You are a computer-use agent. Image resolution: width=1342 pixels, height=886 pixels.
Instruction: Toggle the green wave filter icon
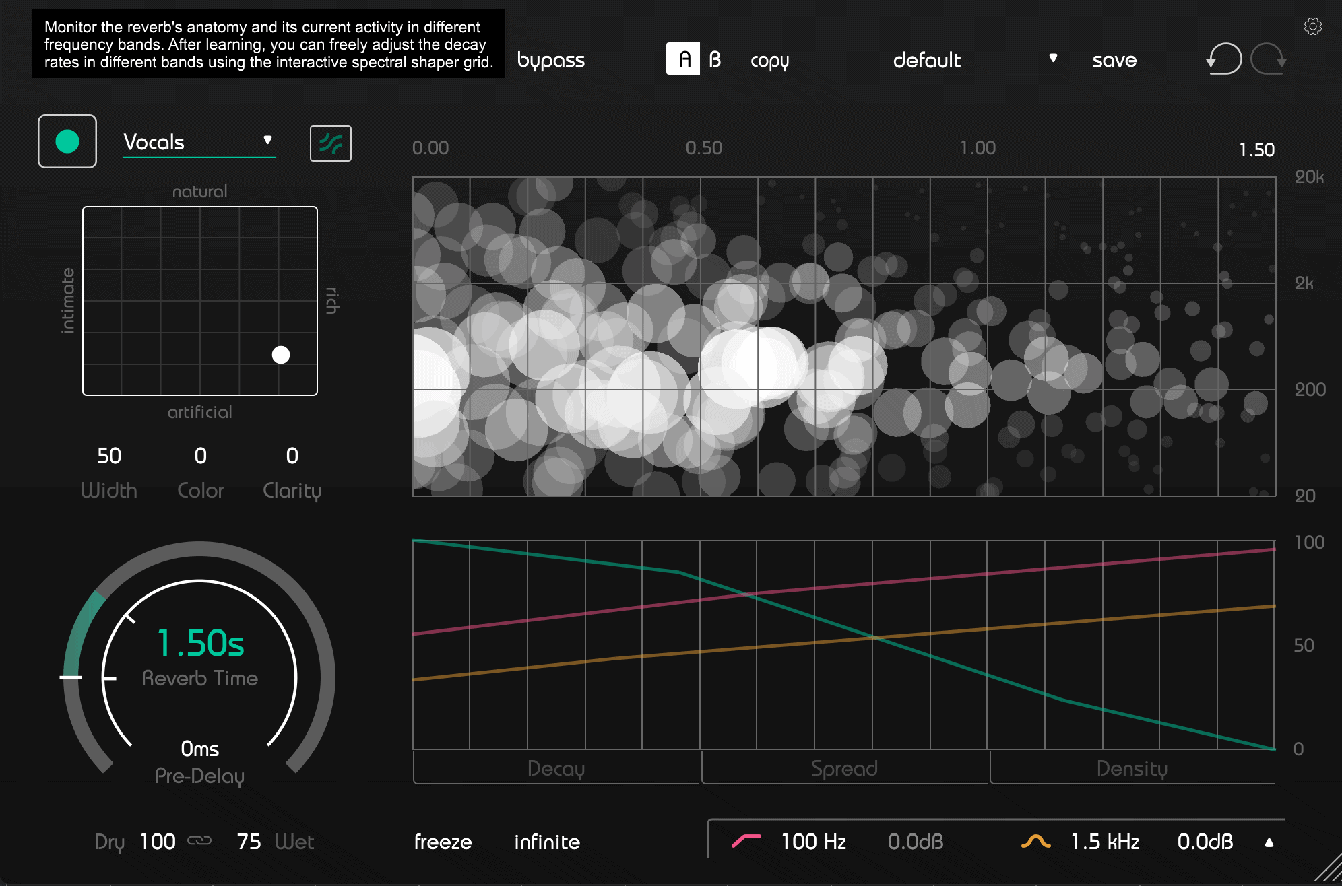click(330, 143)
